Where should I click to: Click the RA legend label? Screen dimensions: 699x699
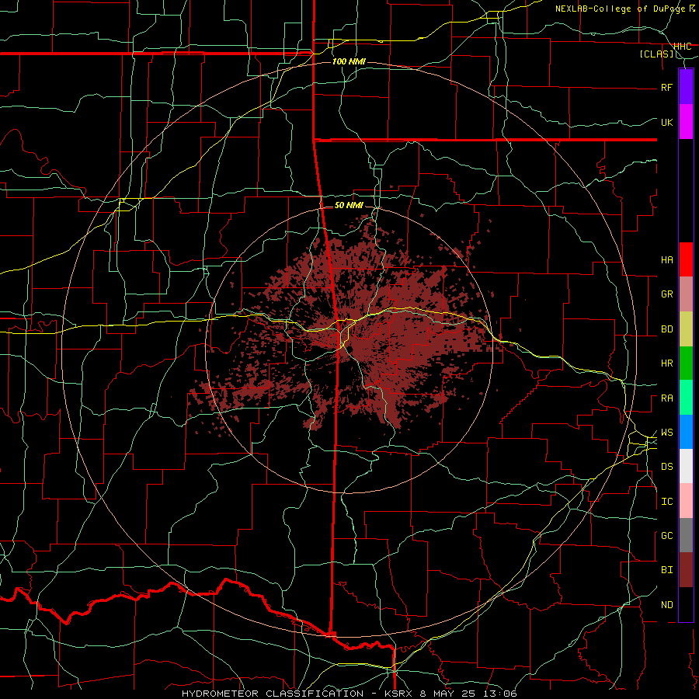667,398
